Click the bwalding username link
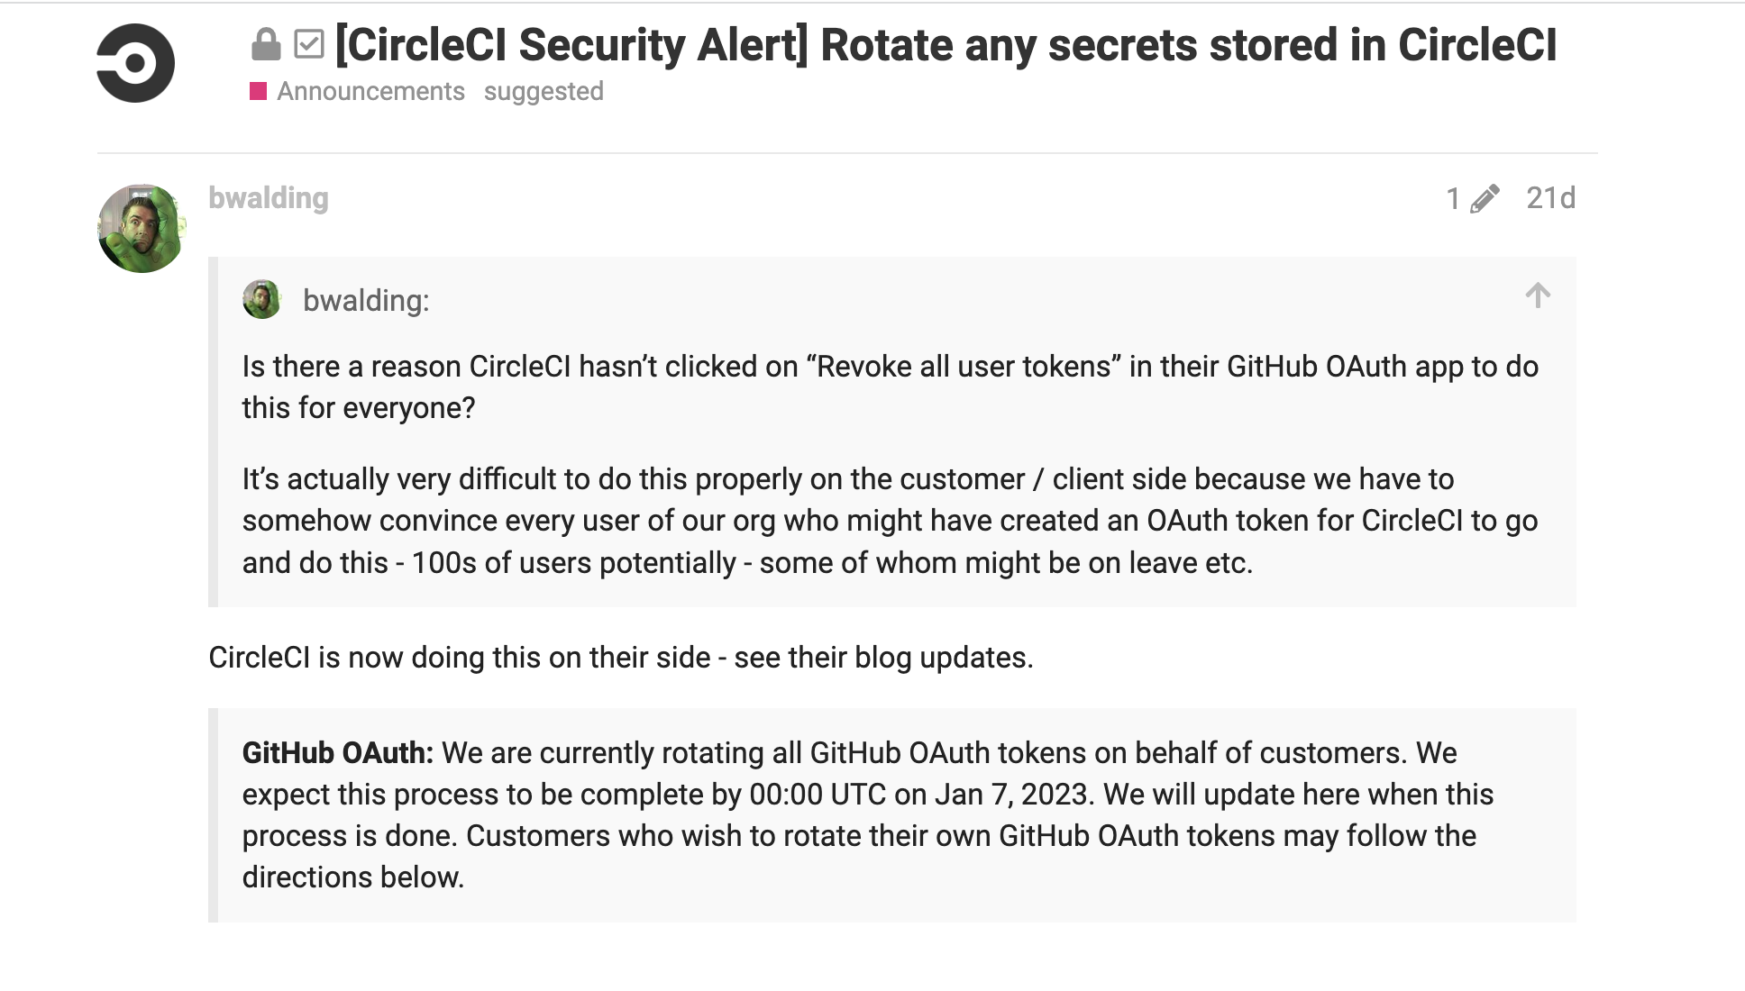Image resolution: width=1745 pixels, height=991 pixels. 268,198
